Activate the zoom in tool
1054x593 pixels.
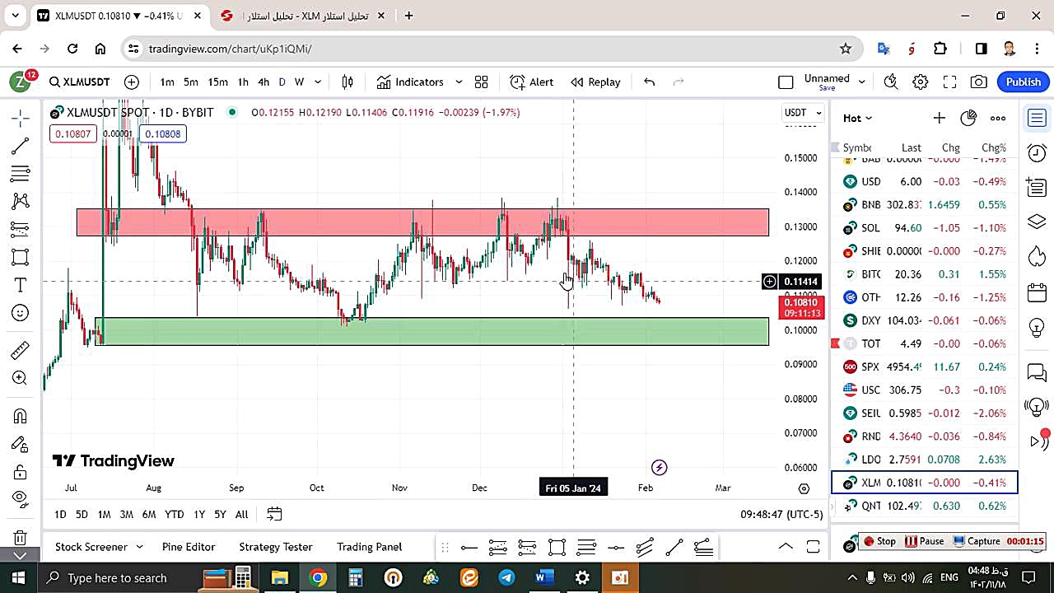click(21, 378)
